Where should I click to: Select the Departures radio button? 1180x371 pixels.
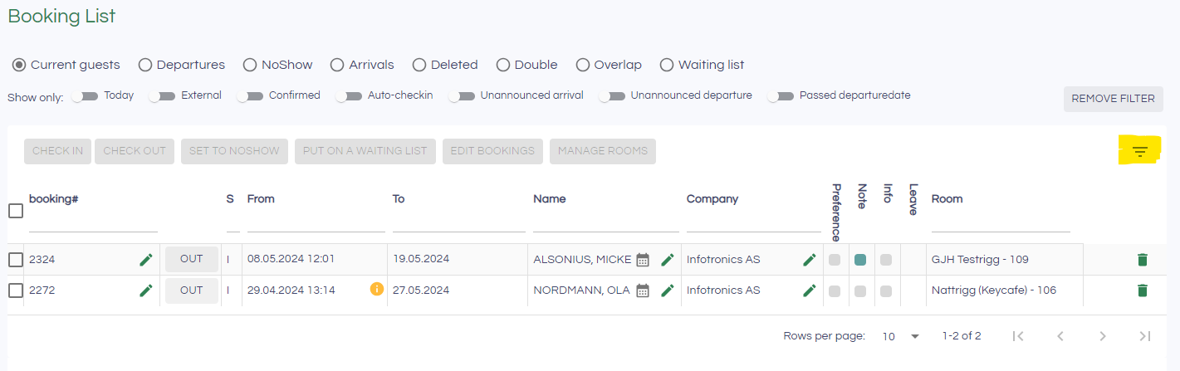pos(145,65)
